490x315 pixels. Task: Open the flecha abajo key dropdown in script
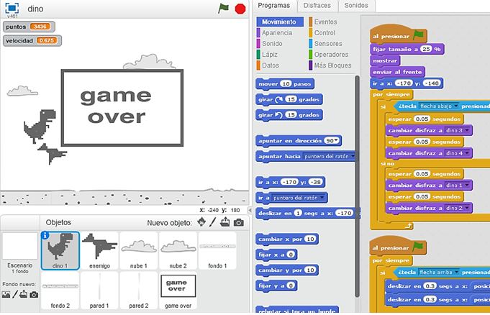(456, 106)
